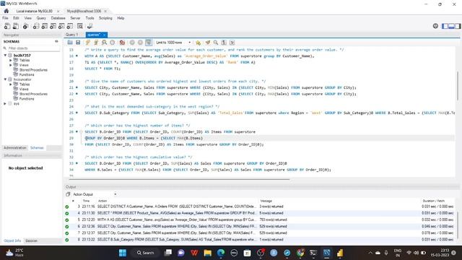This screenshot has width=462, height=260.
Task: Open the Query menu
Action: coord(41,18)
